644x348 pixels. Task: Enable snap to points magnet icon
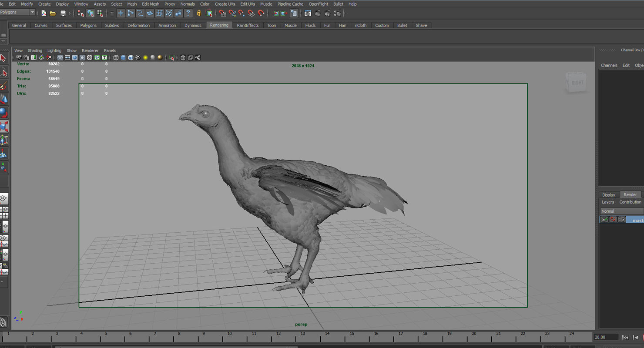pos(241,13)
